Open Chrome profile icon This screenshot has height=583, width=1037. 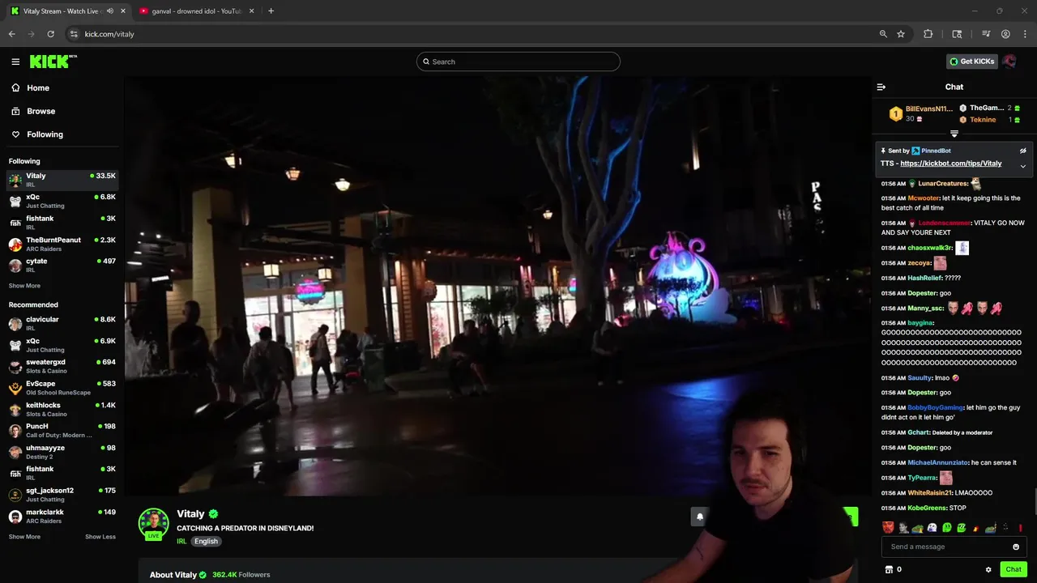(x=1005, y=34)
